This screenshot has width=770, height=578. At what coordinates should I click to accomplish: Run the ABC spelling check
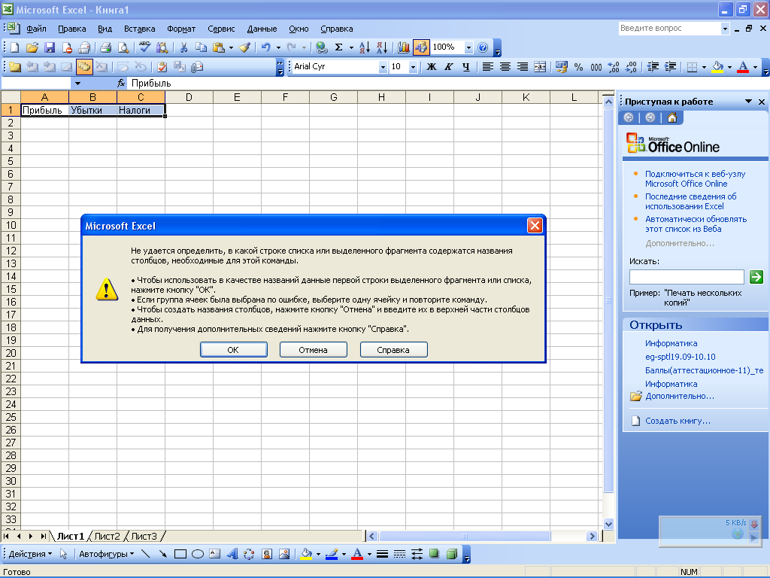point(144,47)
